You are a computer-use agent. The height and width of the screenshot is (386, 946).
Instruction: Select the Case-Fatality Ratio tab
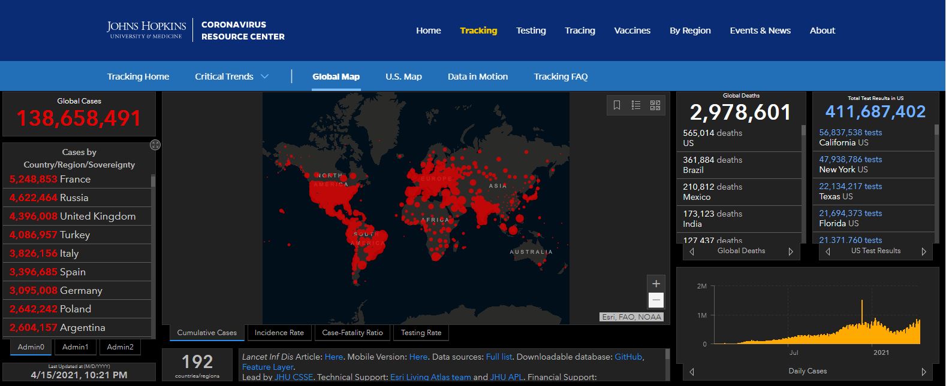(353, 333)
